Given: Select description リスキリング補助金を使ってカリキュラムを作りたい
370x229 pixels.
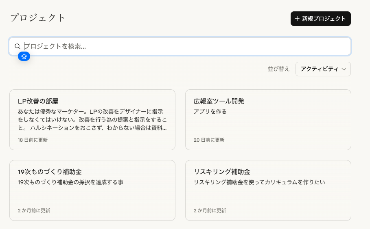Looking at the screenshot, I should (x=259, y=182).
